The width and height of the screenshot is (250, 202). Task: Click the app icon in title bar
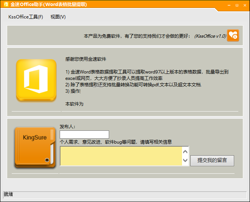pos(6,4)
